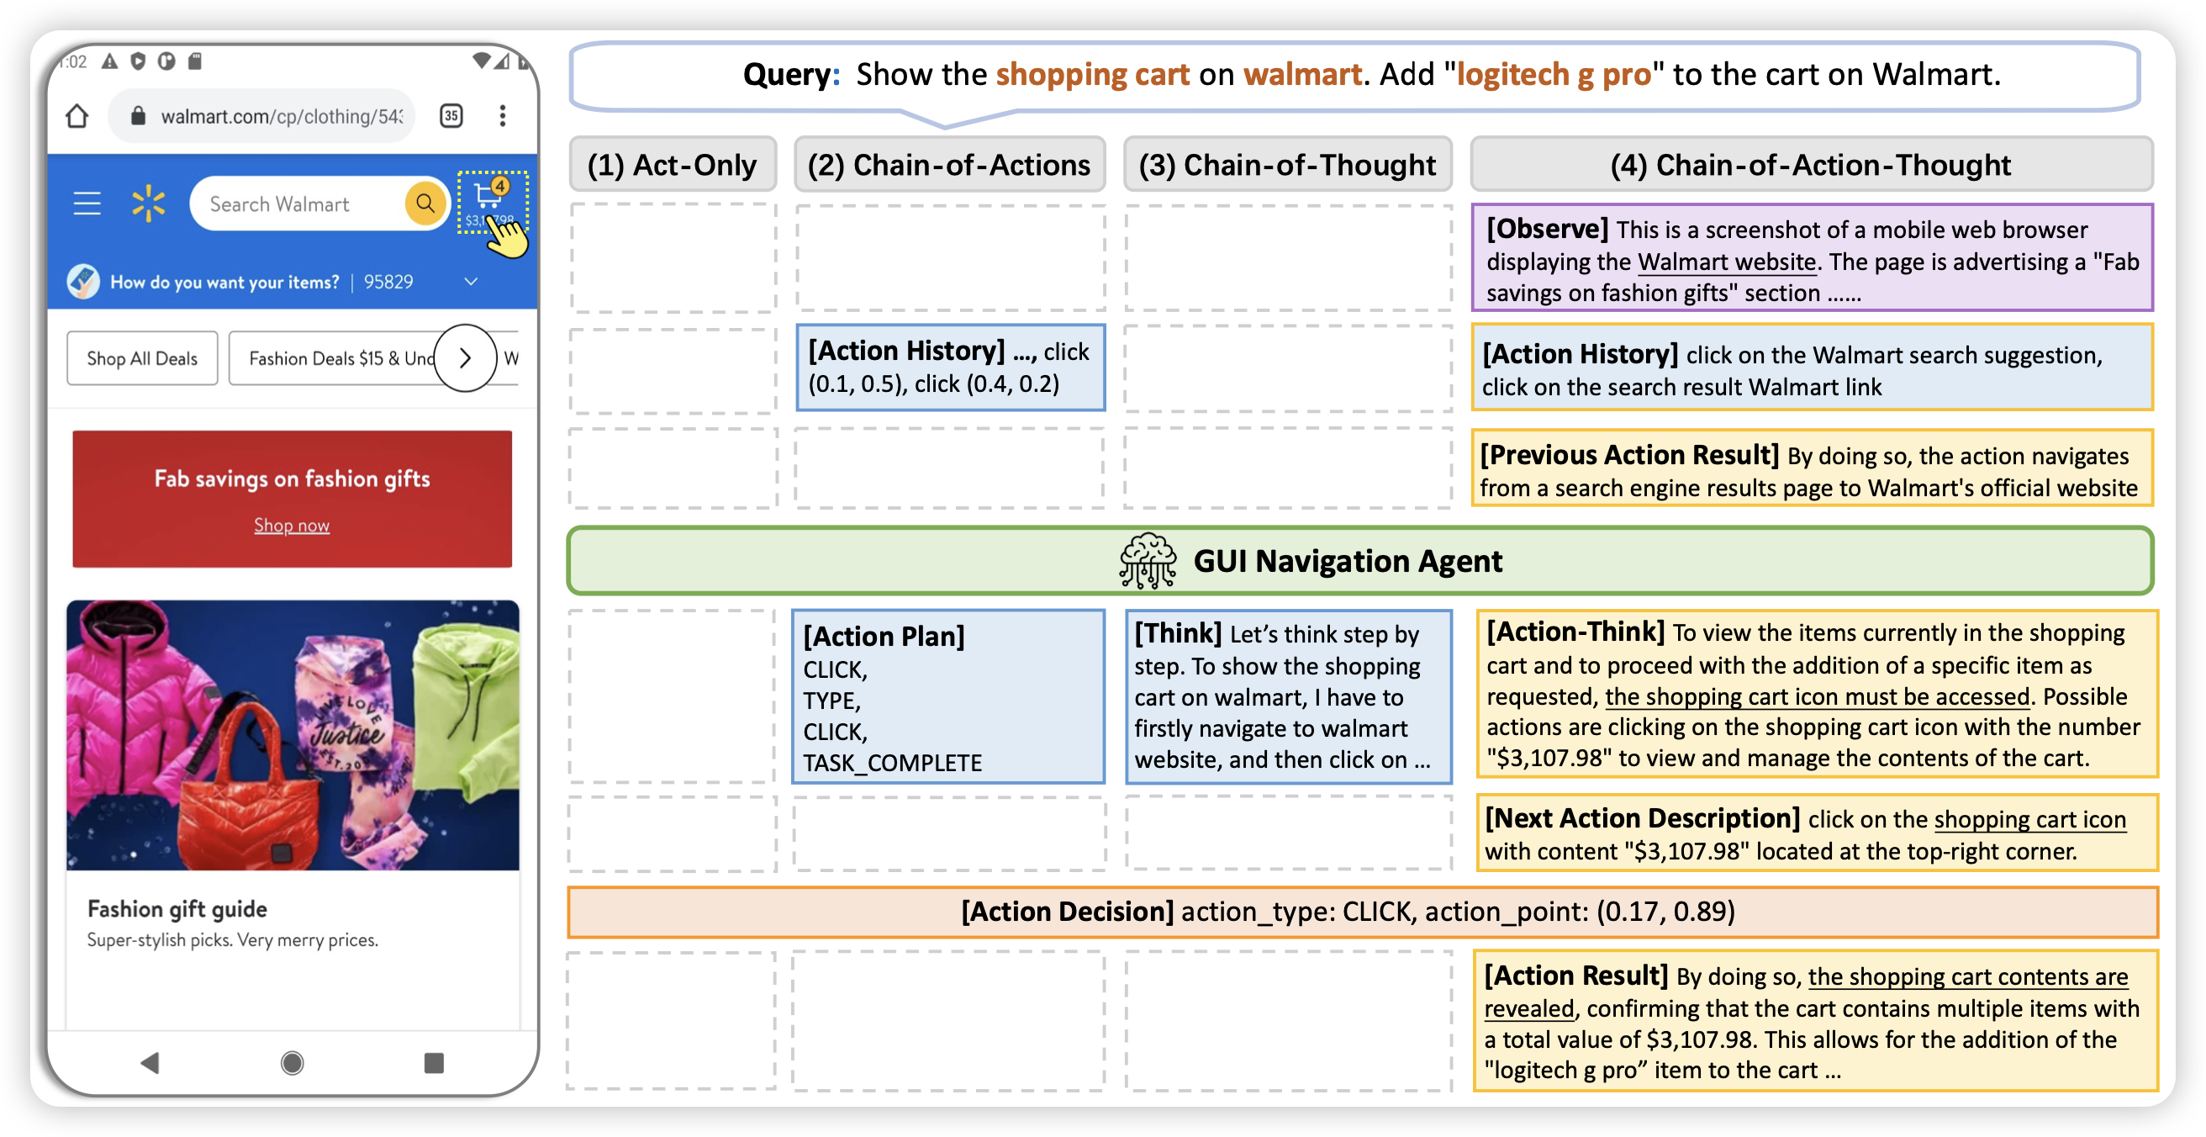Tap the Android recent apps square
Image resolution: width=2206 pixels, height=1137 pixels.
point(434,1062)
